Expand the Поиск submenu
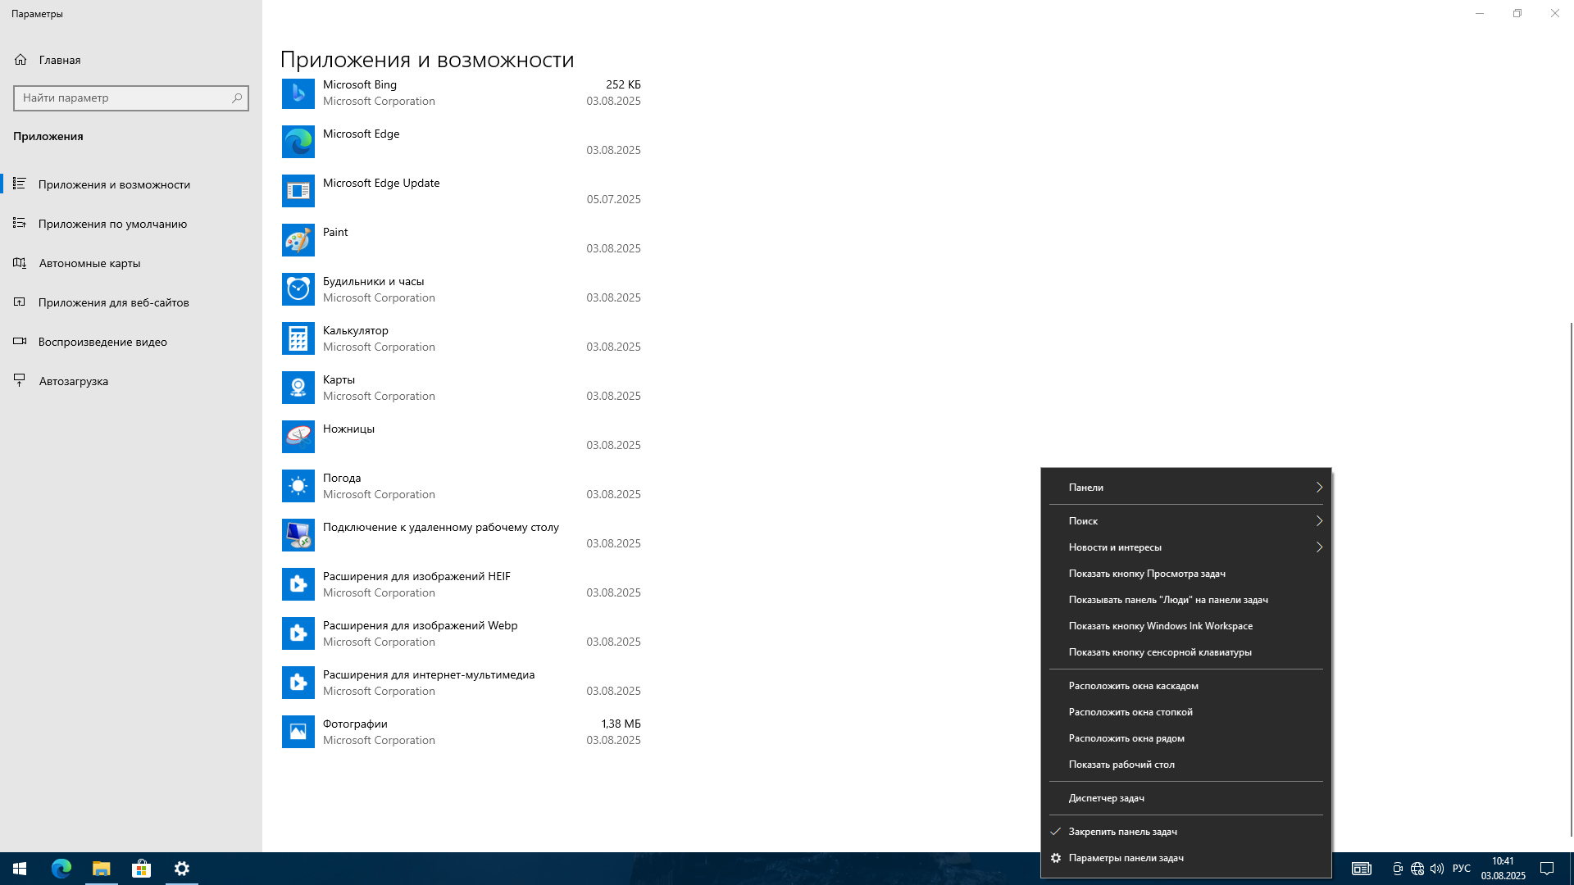 point(1185,521)
